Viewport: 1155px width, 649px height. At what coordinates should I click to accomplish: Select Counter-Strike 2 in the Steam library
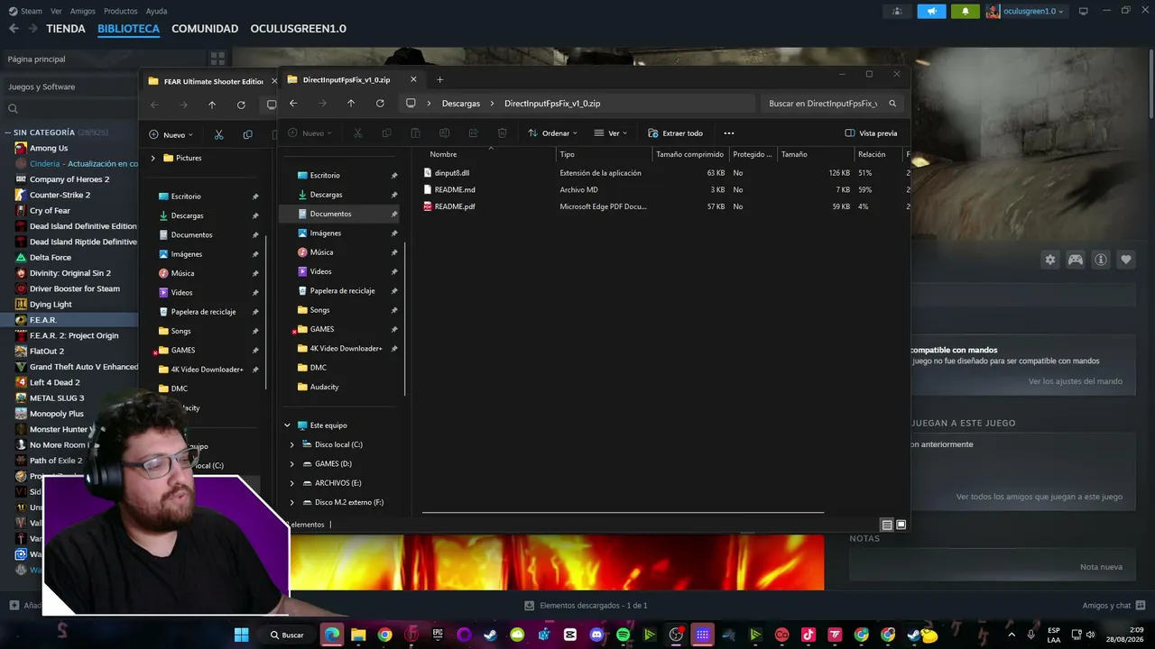[x=60, y=195]
